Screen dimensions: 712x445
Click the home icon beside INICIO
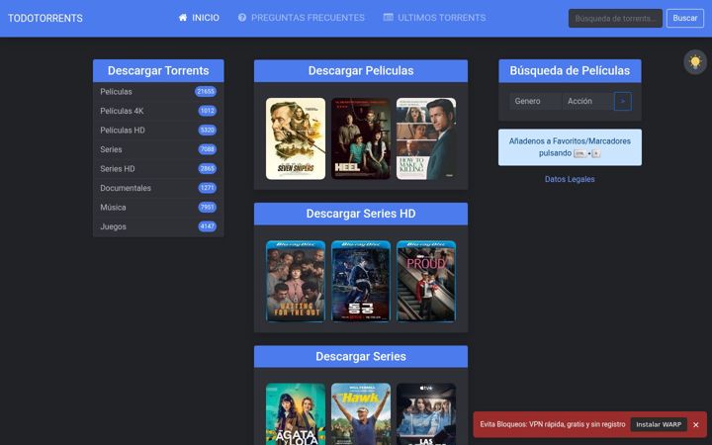(x=183, y=17)
